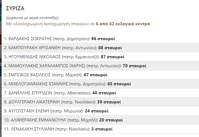This screenshot has width=199, height=137.
Task: Select candidate ΛΕΝΑΚΑΚΗ ΣΤΥΛΙΑΝΗ row
Action: pos(100,129)
